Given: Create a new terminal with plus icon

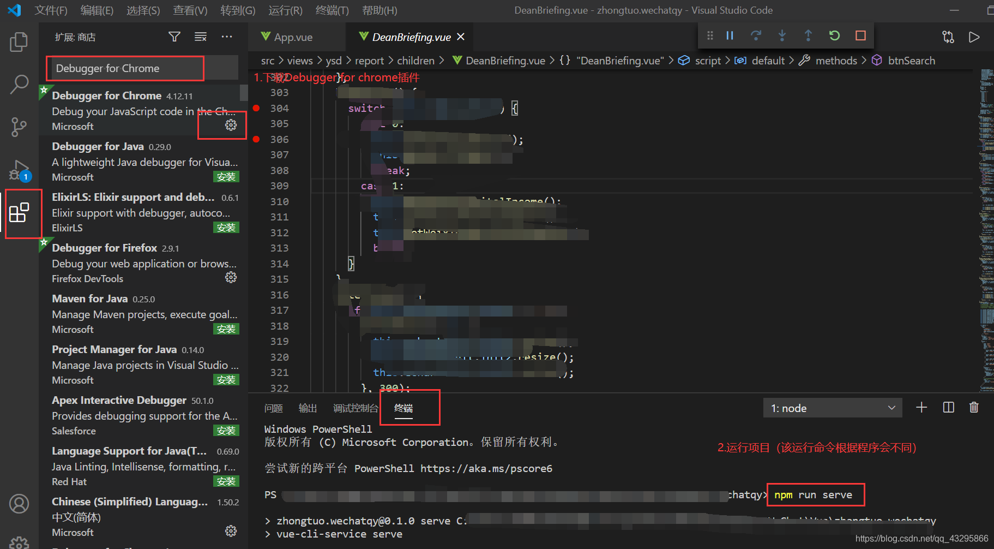Looking at the screenshot, I should pos(921,408).
